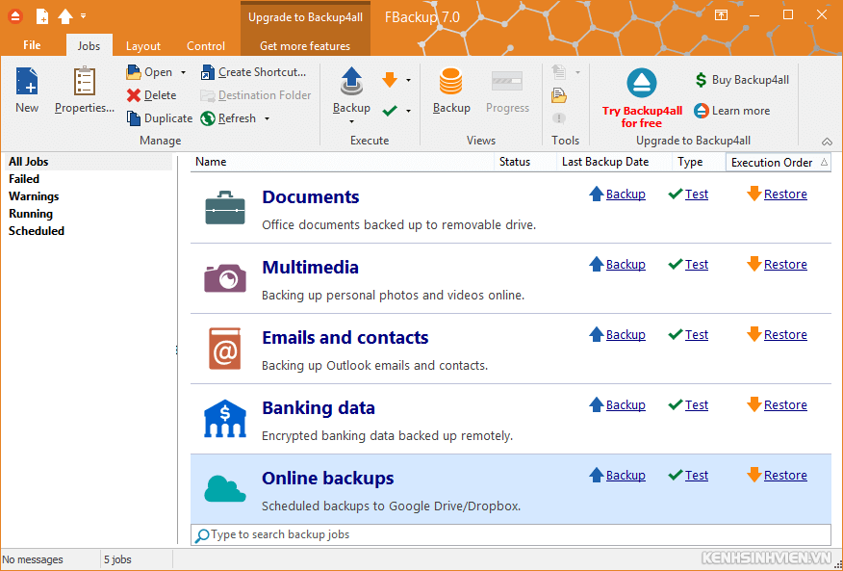
Task: Open the Upgrade to Backup4all tab
Action: click(x=305, y=17)
